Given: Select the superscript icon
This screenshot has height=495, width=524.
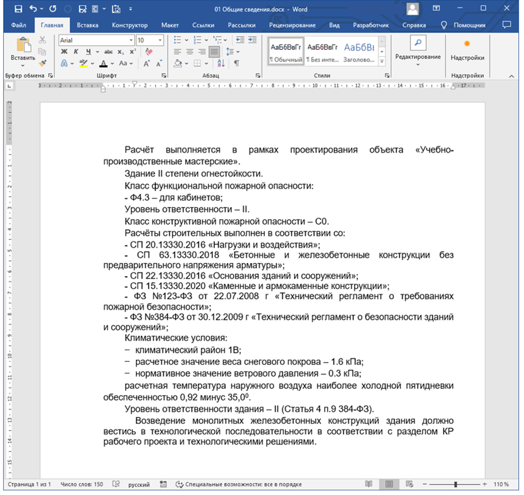Looking at the screenshot, I should [132, 51].
